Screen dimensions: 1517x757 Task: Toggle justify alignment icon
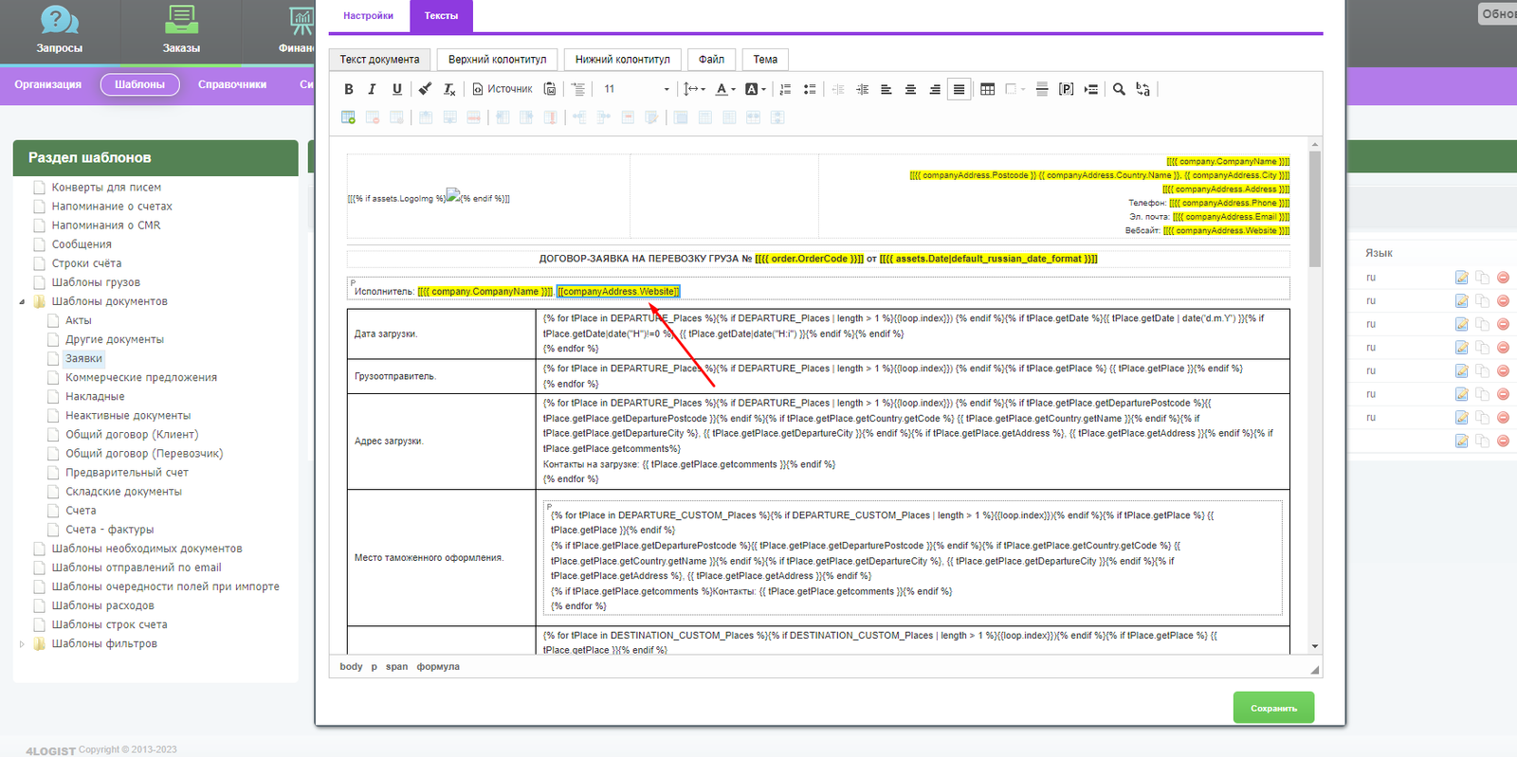pyautogui.click(x=959, y=89)
